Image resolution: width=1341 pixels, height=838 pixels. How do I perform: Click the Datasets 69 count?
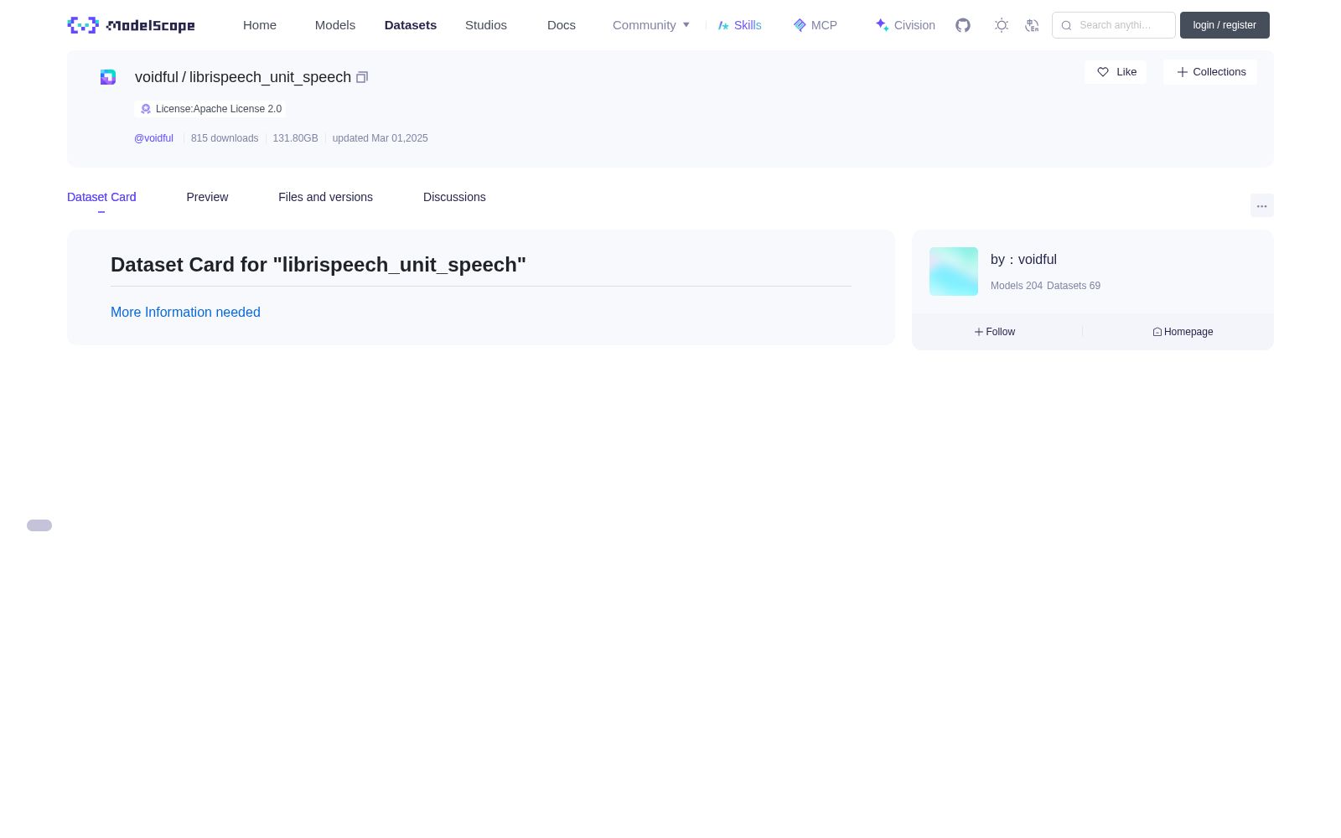(x=1074, y=286)
